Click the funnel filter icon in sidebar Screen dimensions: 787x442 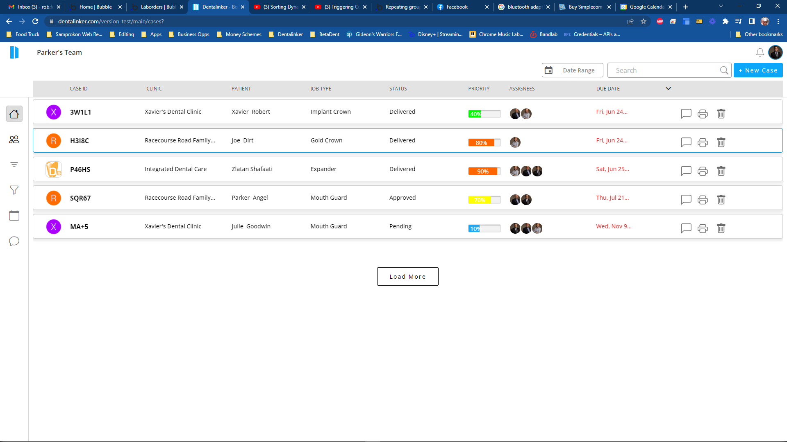tap(14, 190)
